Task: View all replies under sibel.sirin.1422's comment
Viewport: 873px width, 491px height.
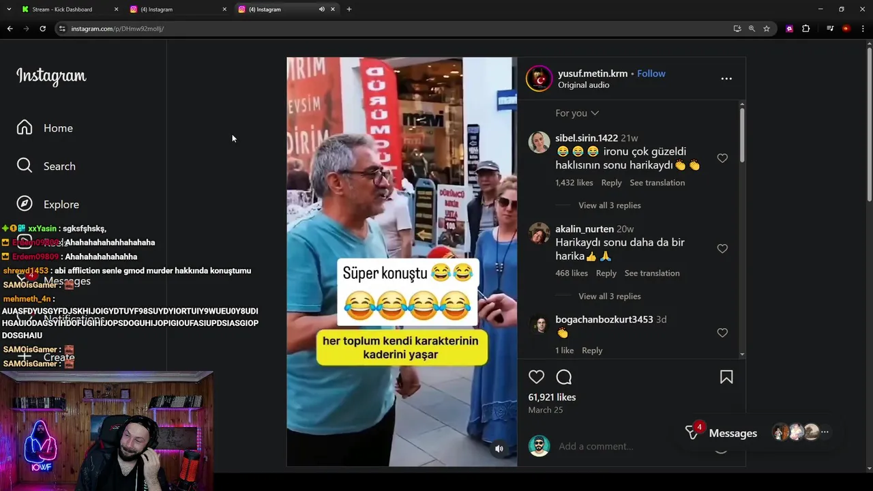Action: click(x=610, y=205)
